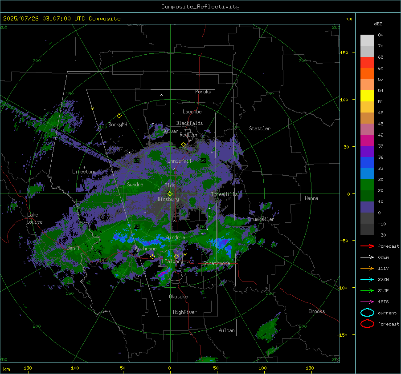Select the bright green 30 dBZ swatch
This screenshot has width=401, height=374.
[x=367, y=185]
